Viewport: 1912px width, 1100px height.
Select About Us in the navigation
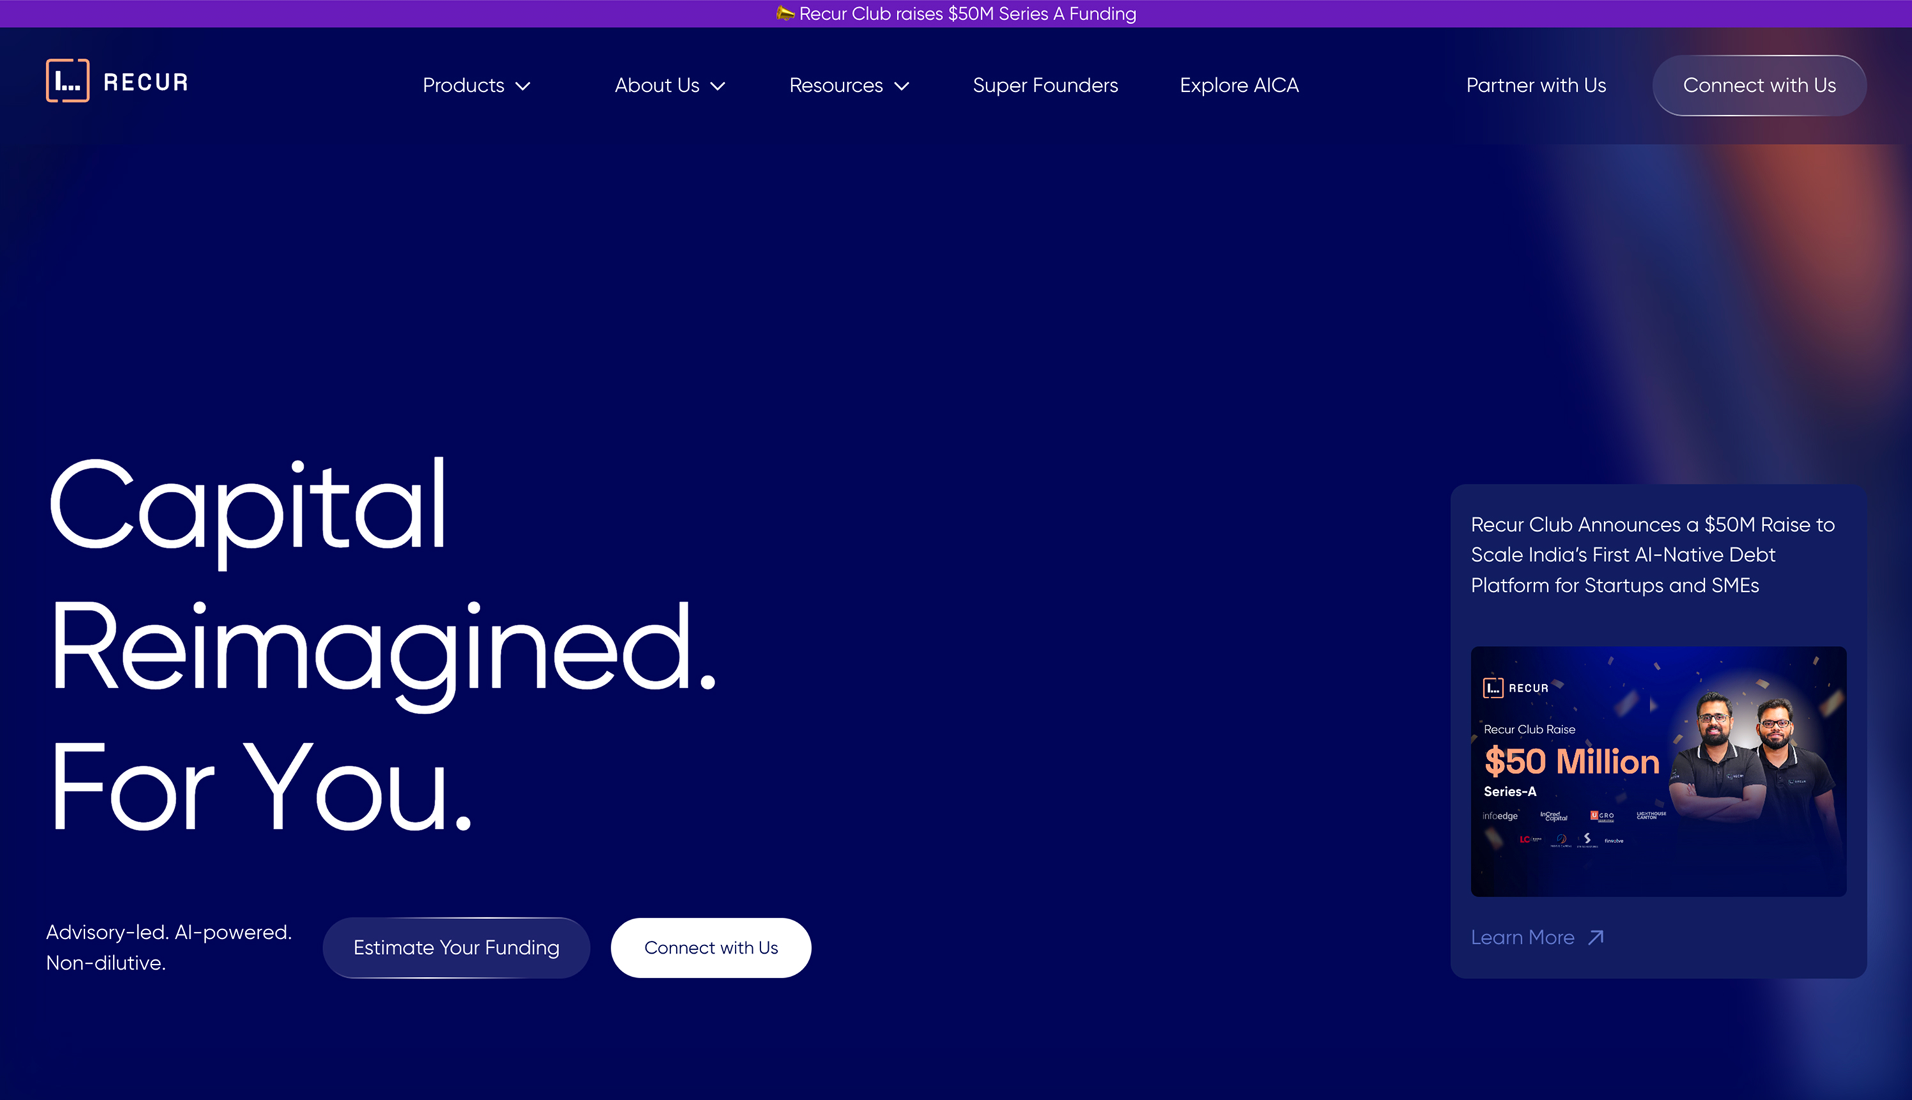[x=657, y=86]
